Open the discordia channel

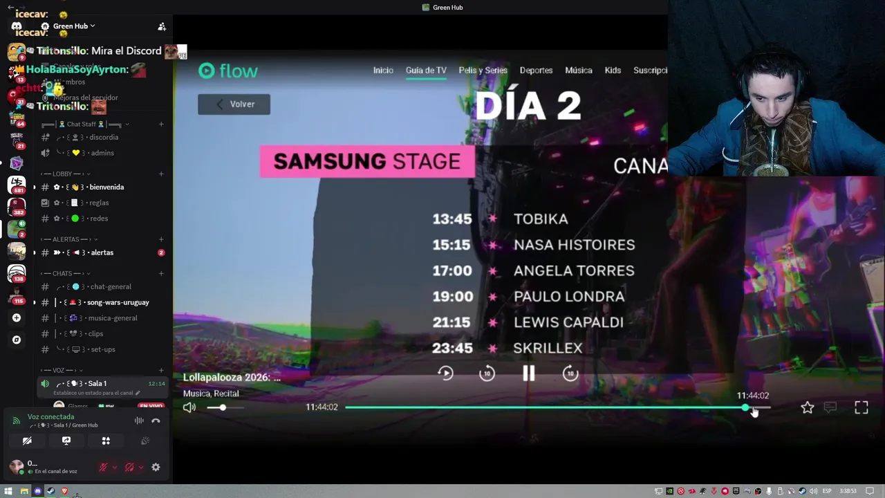pos(102,137)
